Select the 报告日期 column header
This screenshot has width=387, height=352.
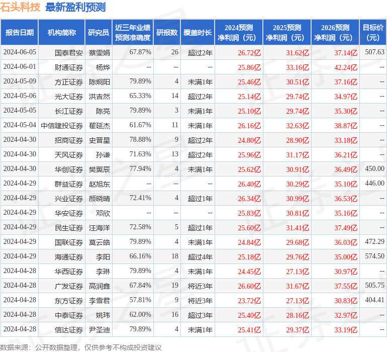tap(20, 32)
